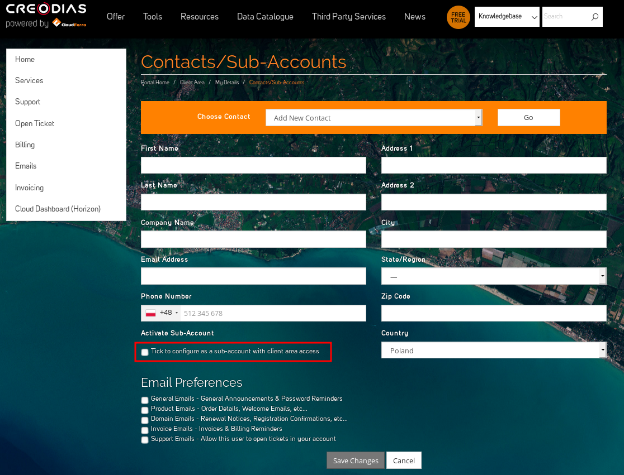The image size is (624, 475).
Task: Go to Billing in sidebar
Action: (25, 145)
